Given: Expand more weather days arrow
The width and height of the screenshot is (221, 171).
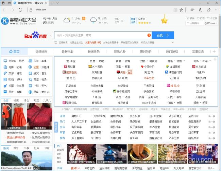Looking at the screenshot, I should (x=122, y=21).
